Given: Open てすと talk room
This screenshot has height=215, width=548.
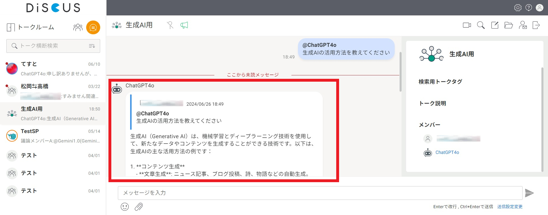Looking at the screenshot, I should (x=53, y=69).
